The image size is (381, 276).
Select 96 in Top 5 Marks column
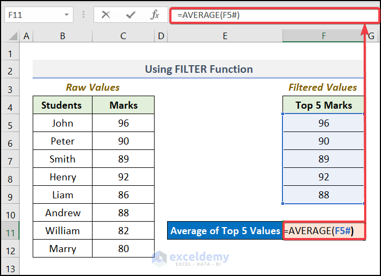(323, 123)
